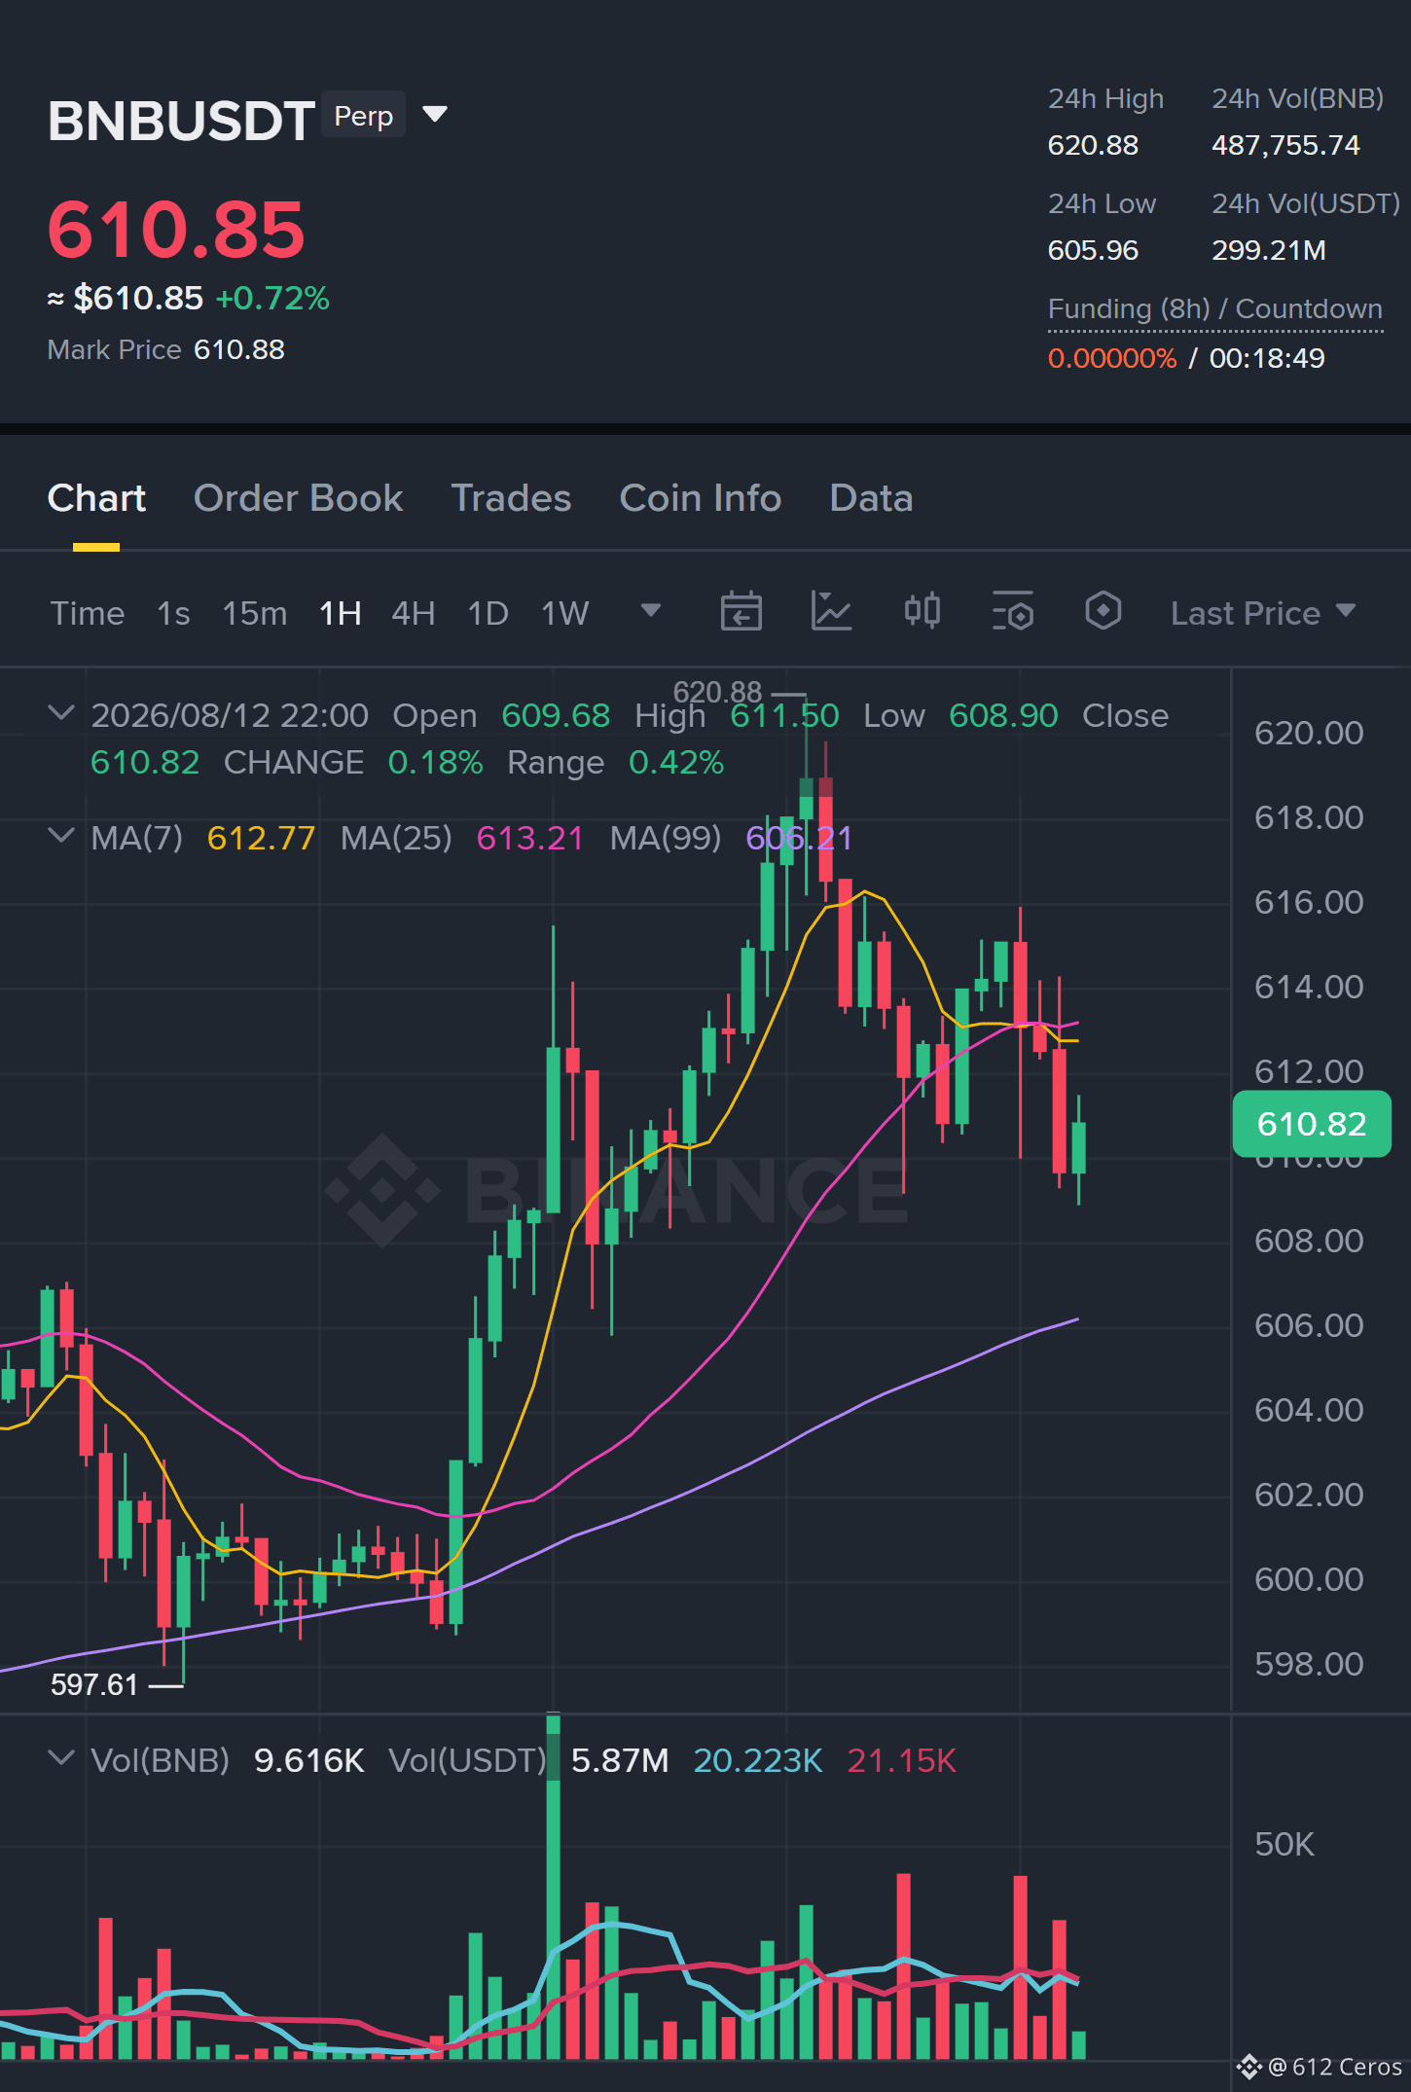Click the Vol(BNB) 9.616K value
The width and height of the screenshot is (1411, 2092).
(x=309, y=1760)
